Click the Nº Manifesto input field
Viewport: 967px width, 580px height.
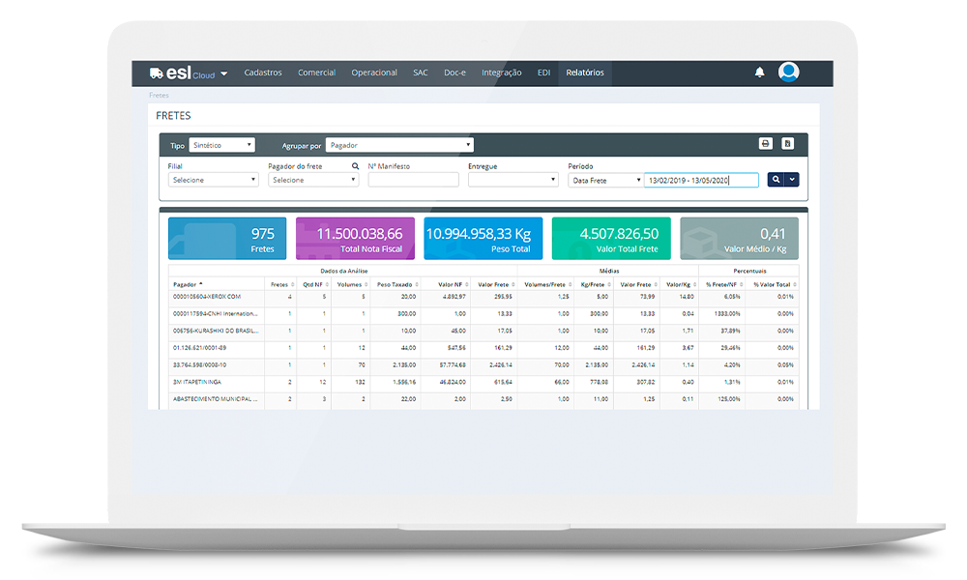[413, 180]
